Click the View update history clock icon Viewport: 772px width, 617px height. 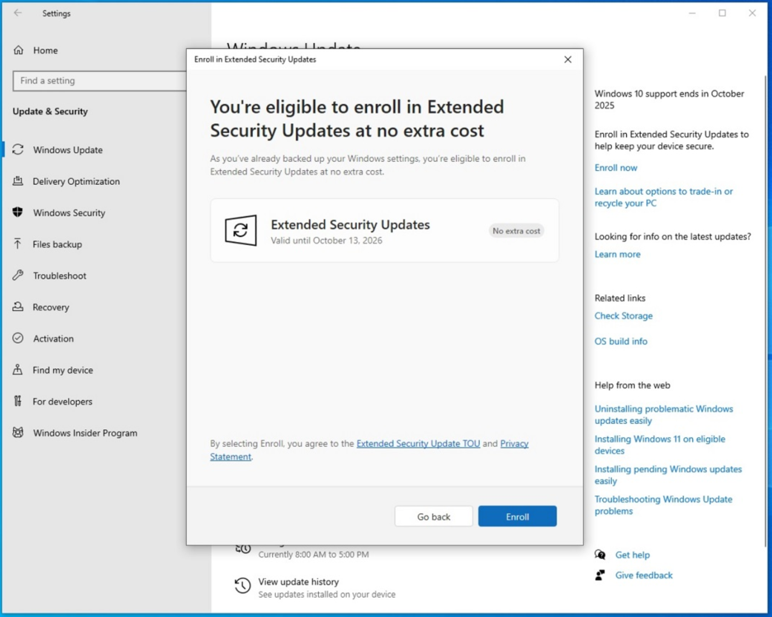pos(242,585)
